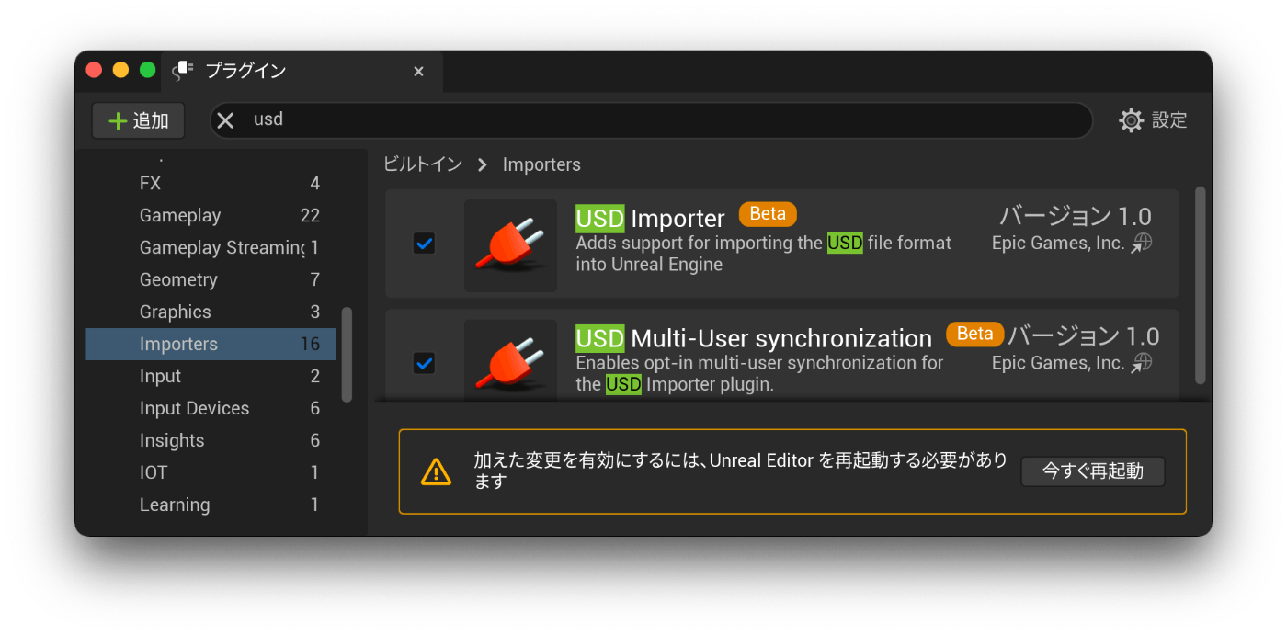Click the macOS green zoom window button

147,70
